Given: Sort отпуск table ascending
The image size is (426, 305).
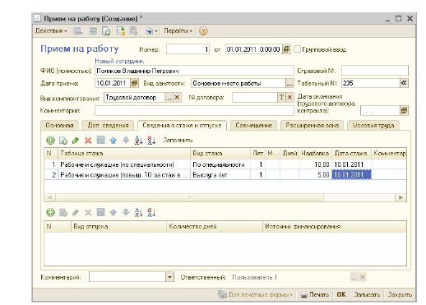Looking at the screenshot, I should pos(139,212).
